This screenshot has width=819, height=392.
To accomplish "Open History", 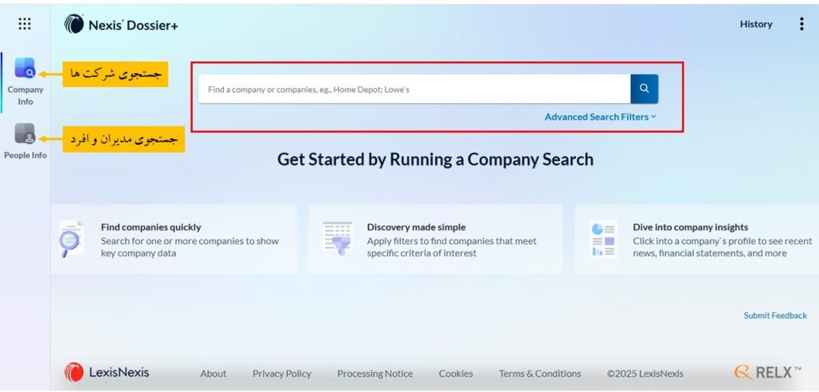I will click(756, 24).
